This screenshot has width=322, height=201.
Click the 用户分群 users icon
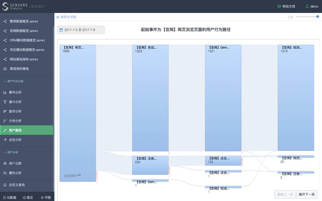point(5,163)
